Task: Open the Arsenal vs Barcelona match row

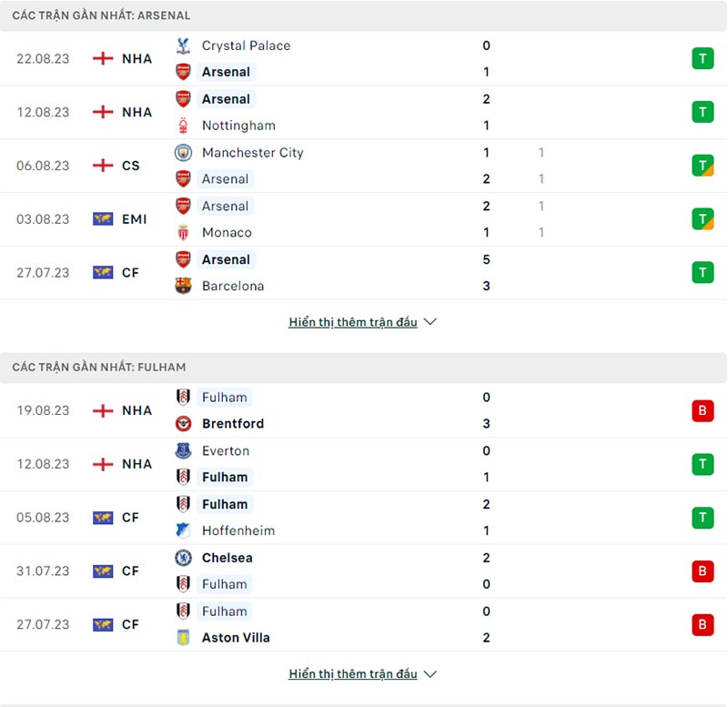Action: 364,273
